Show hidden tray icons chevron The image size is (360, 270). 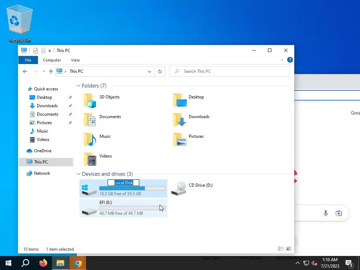pyautogui.click(x=297, y=263)
